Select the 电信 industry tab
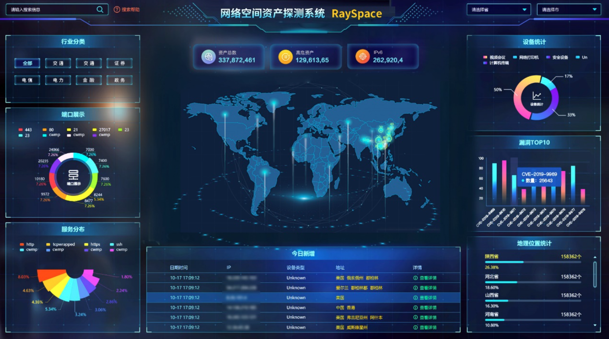Image resolution: width=609 pixels, height=339 pixels. 27,80
